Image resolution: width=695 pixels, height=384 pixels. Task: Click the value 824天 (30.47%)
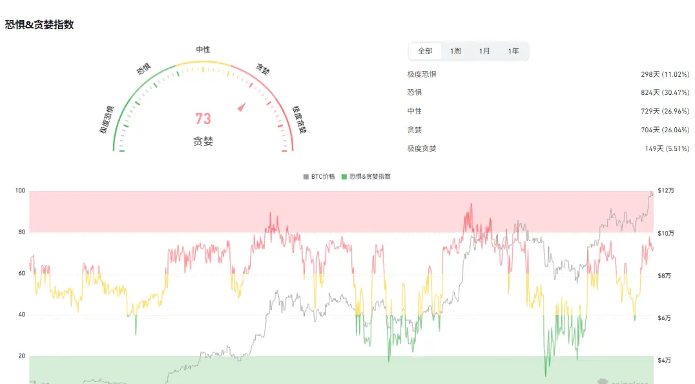click(x=665, y=92)
